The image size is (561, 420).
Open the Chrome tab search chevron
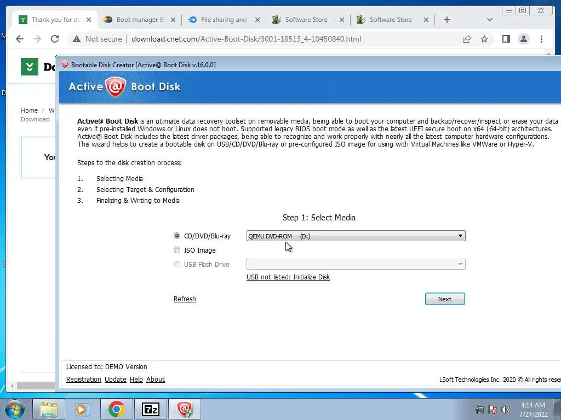tap(490, 20)
